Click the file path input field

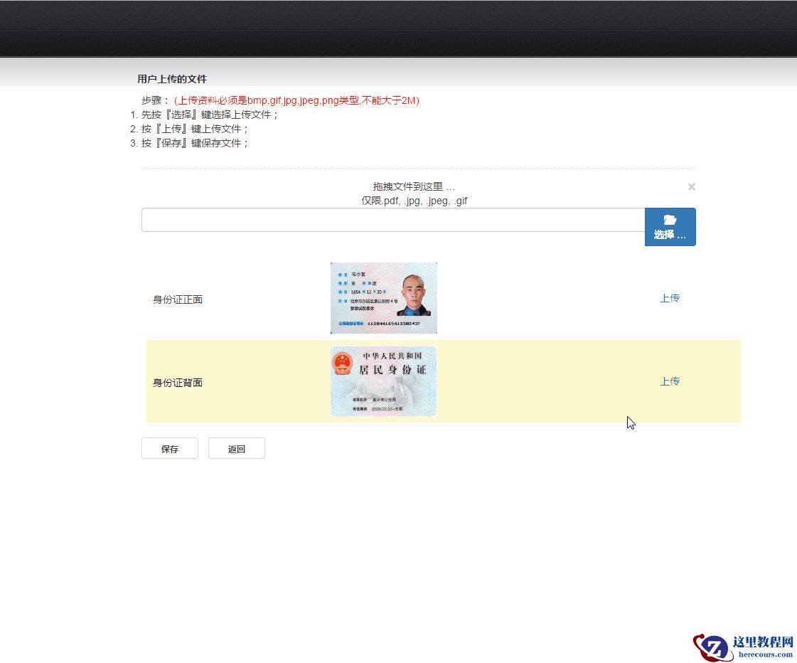tap(391, 220)
